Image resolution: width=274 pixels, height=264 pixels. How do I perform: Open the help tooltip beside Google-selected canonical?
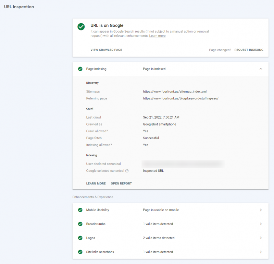(x=127, y=170)
